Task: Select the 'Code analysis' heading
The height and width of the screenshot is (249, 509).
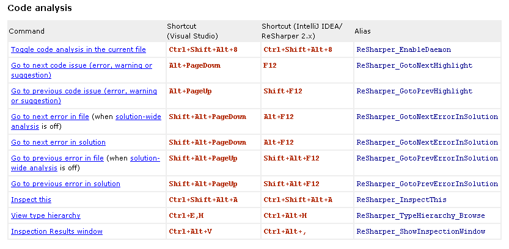Action: click(x=40, y=8)
